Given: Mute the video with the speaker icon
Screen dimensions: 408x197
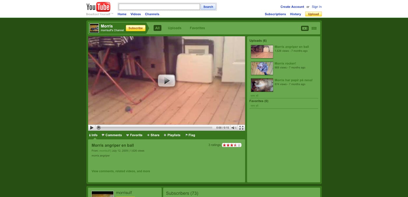Looking at the screenshot, I should (x=234, y=128).
